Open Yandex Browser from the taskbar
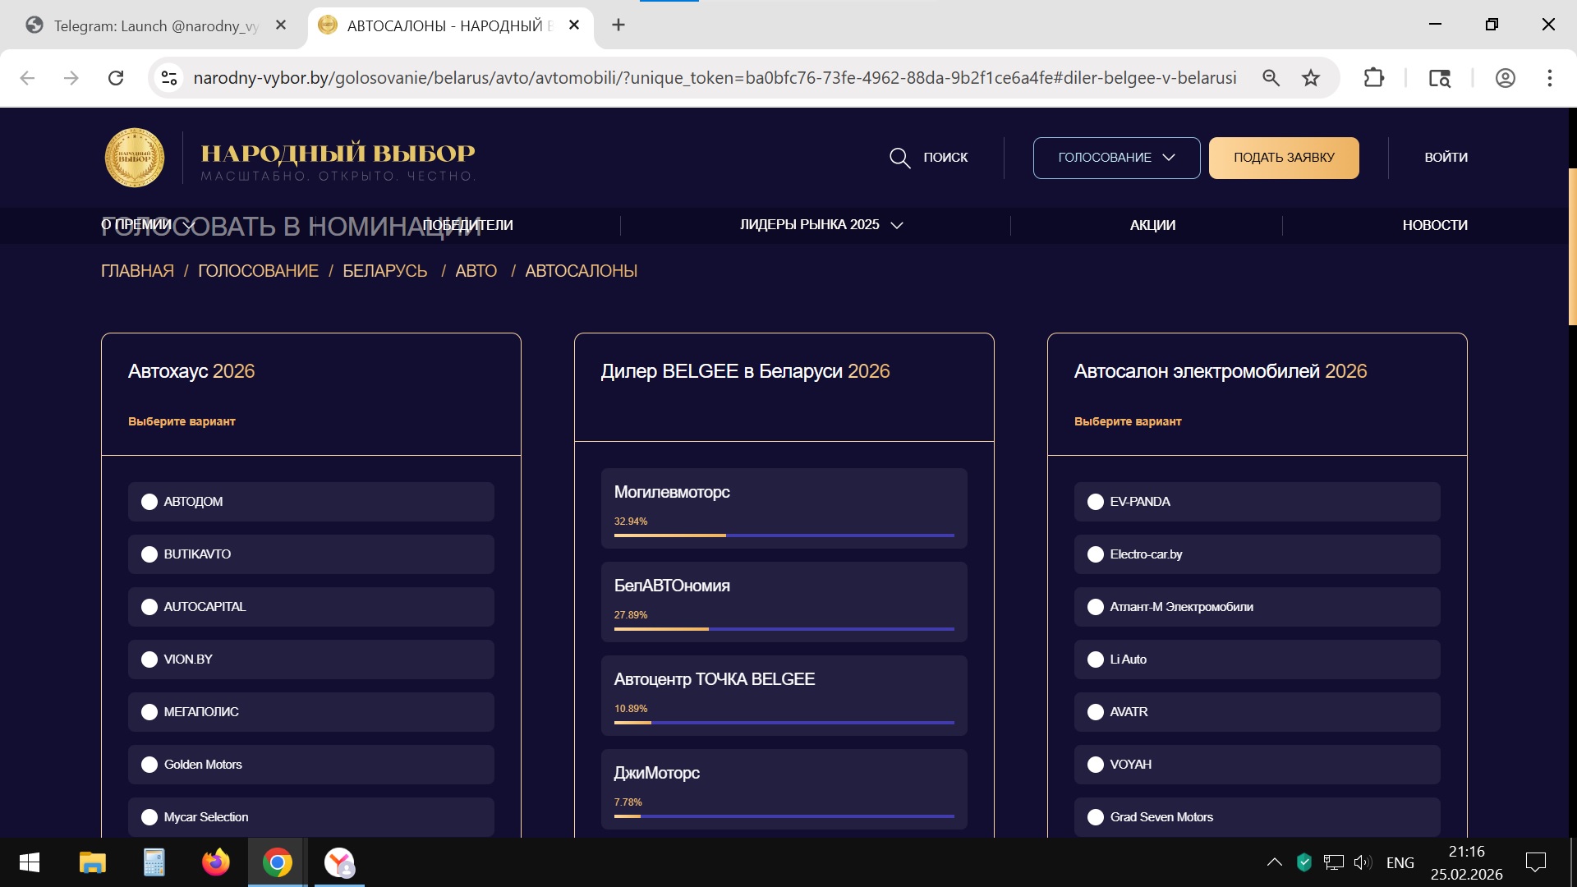The image size is (1577, 887). [x=339, y=862]
